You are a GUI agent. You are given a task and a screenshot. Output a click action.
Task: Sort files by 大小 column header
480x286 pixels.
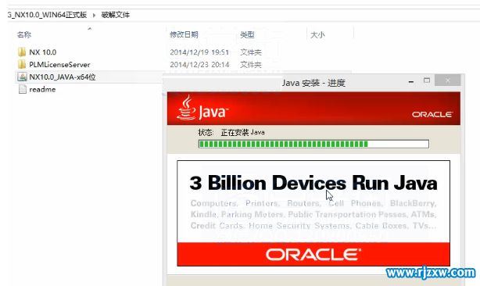[317, 35]
